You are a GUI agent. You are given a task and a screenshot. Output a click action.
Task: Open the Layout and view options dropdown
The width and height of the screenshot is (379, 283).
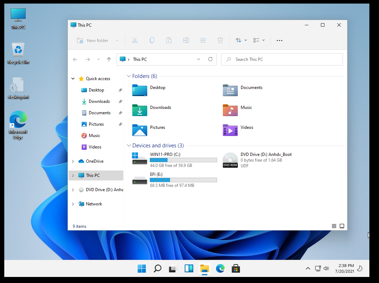pyautogui.click(x=259, y=40)
